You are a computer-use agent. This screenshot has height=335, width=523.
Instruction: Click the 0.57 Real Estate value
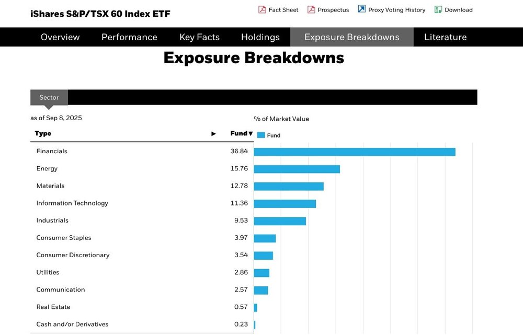tap(241, 307)
